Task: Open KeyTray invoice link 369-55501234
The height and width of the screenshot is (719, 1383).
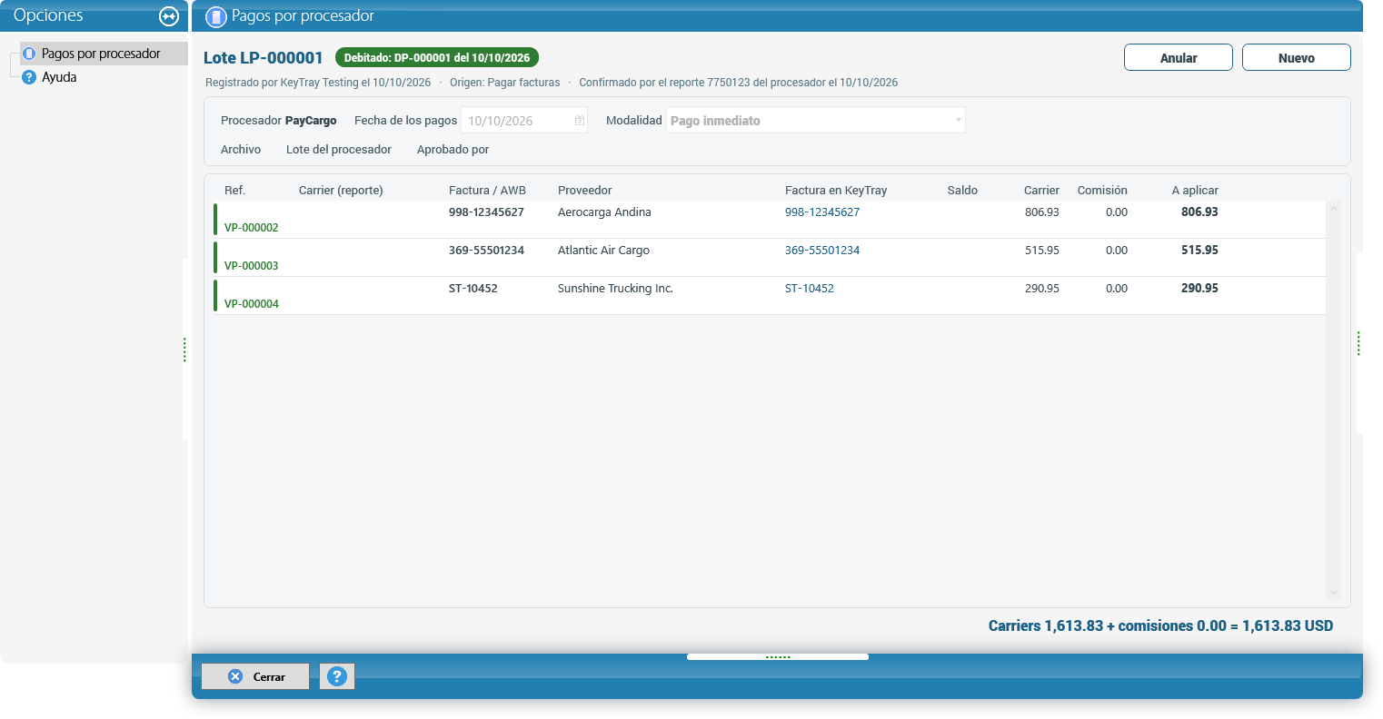Action: [x=822, y=251]
